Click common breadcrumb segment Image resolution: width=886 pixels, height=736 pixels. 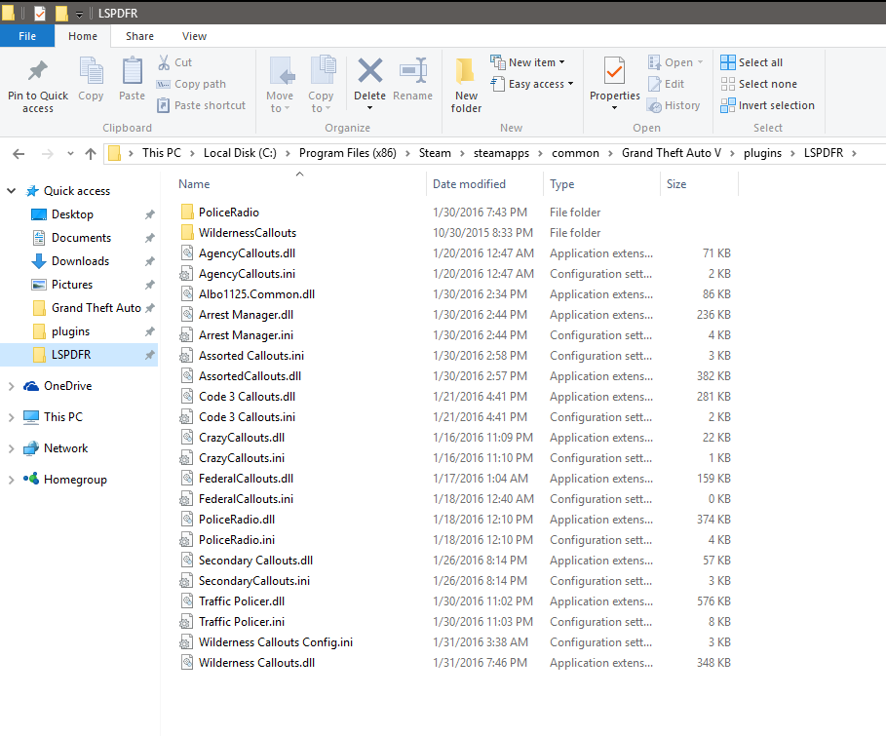tap(575, 153)
